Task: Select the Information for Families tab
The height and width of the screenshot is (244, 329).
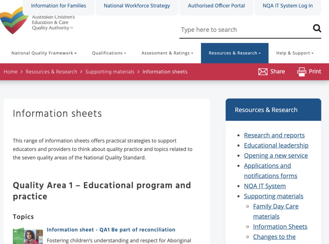Action: click(58, 5)
